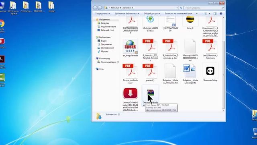Click the refresh button beside address bar
The width and height of the screenshot is (257, 145).
point(181,8)
